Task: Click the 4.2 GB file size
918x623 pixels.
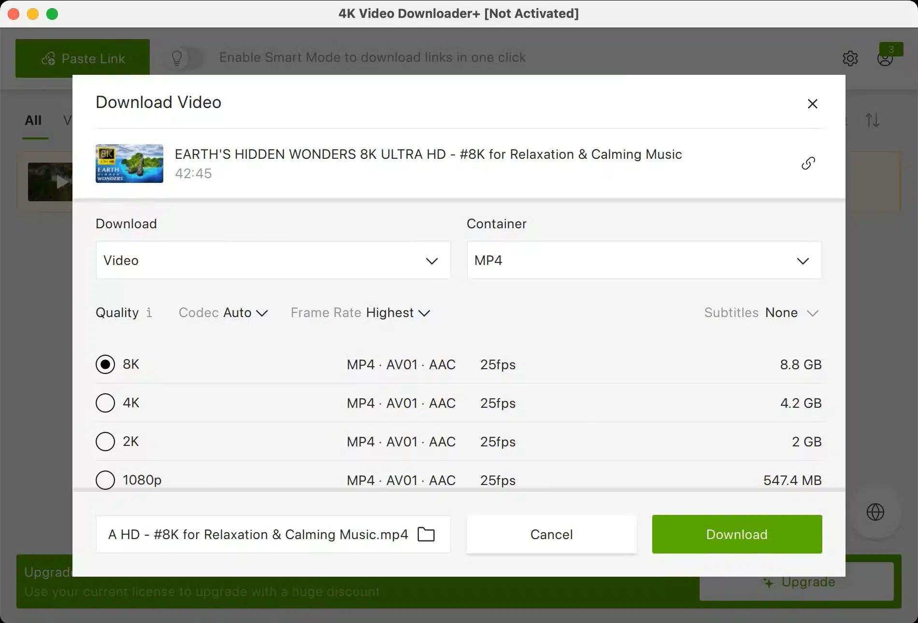Action: click(801, 403)
